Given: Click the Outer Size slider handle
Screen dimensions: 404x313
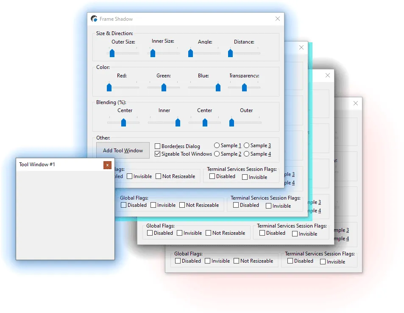Looking at the screenshot, I should (x=112, y=53).
